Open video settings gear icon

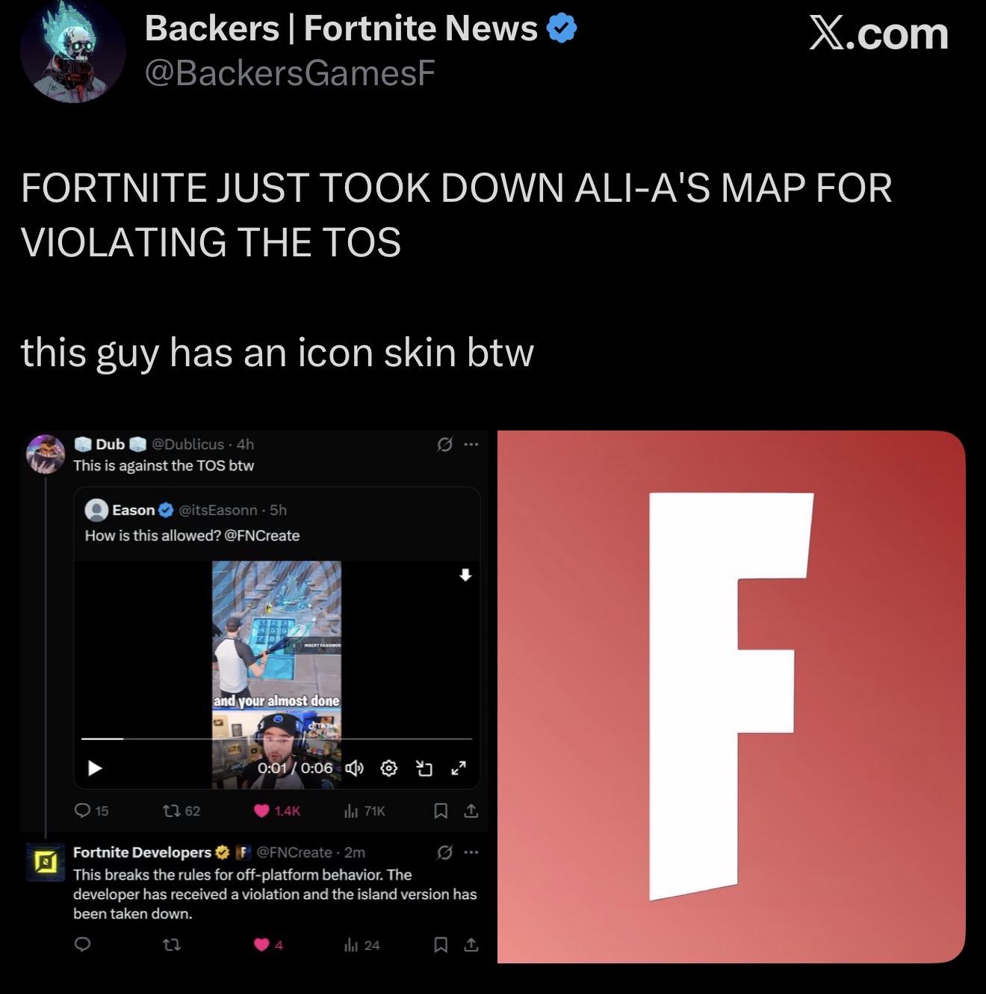[x=389, y=768]
